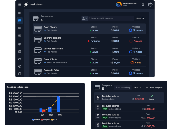This screenshot has width=170, height=131.
Task: Open the sidebar circular chart icon
Action: point(20,44)
